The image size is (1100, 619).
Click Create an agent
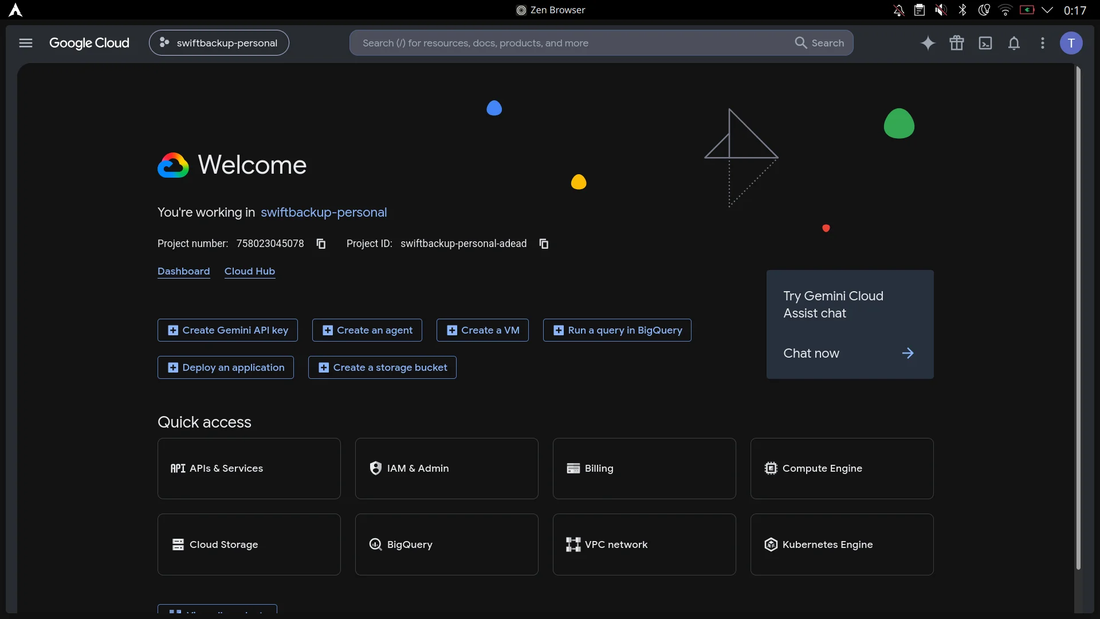tap(367, 330)
